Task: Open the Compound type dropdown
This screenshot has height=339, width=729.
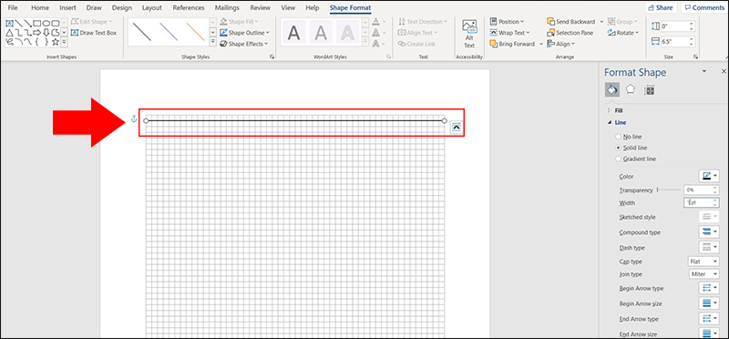Action: coord(709,232)
